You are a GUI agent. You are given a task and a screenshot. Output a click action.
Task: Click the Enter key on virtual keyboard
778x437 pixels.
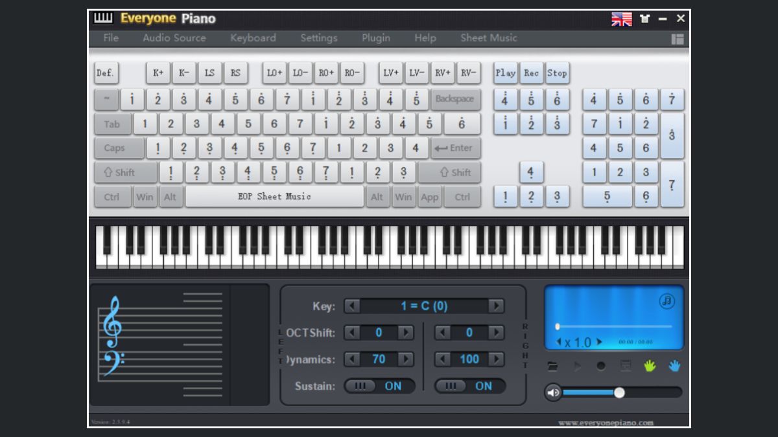tap(456, 148)
